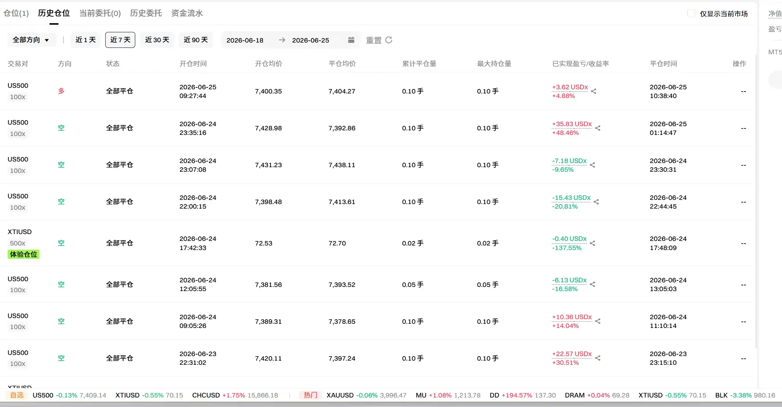The width and height of the screenshot is (782, 407).
Task: Click the 最大持仓量 column header
Action: [x=494, y=63]
